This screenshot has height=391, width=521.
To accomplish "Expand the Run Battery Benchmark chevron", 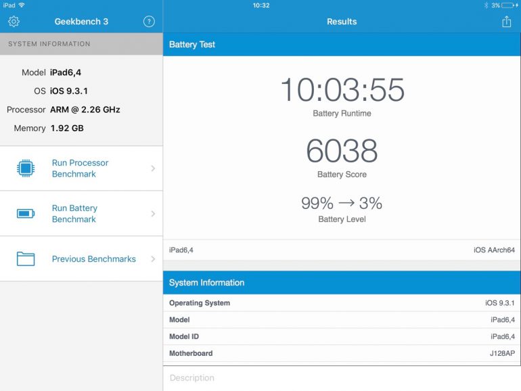I will point(153,214).
